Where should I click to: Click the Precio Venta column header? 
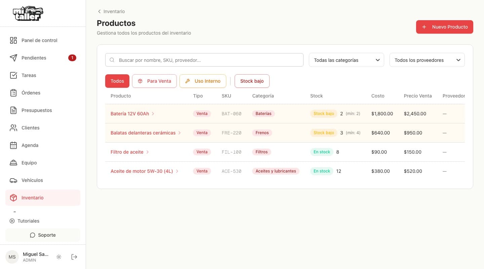point(418,96)
